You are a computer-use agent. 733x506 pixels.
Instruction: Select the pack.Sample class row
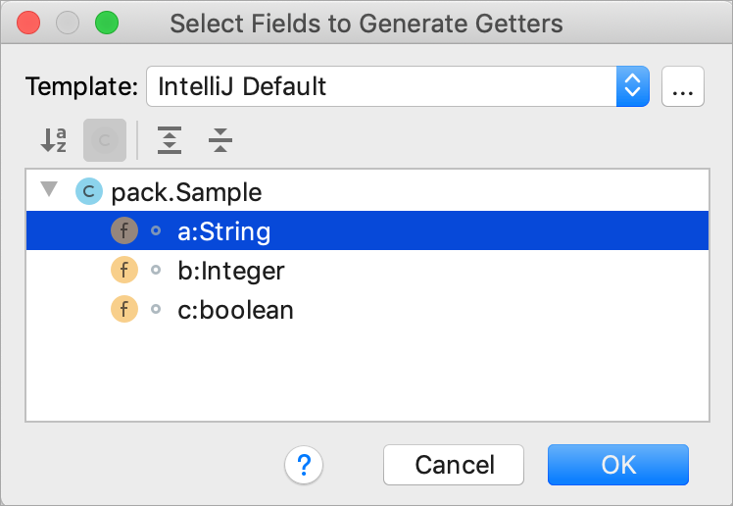point(367,191)
